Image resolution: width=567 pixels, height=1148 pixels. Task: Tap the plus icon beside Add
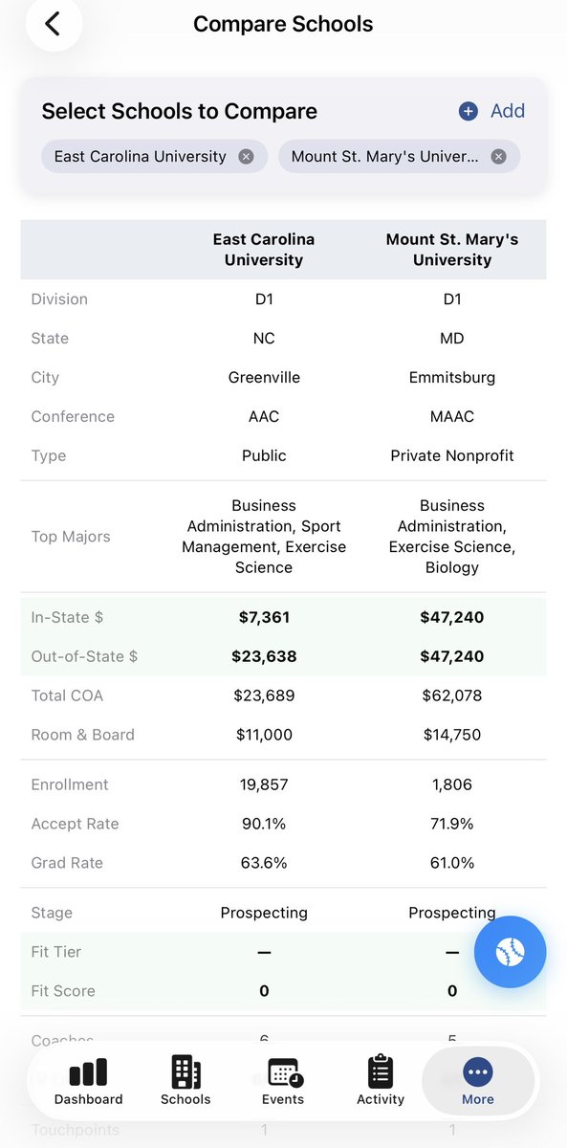click(x=469, y=111)
